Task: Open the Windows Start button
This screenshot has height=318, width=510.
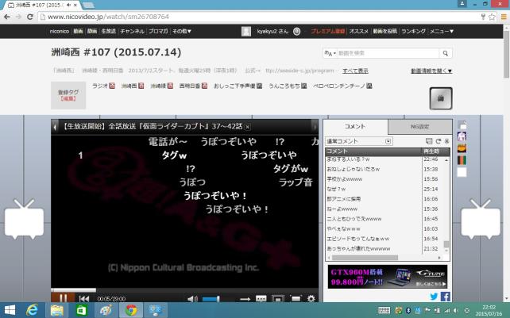Action: (x=10, y=310)
